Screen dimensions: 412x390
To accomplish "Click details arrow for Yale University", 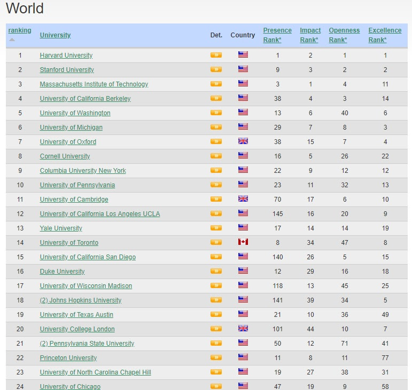I will point(216,228).
